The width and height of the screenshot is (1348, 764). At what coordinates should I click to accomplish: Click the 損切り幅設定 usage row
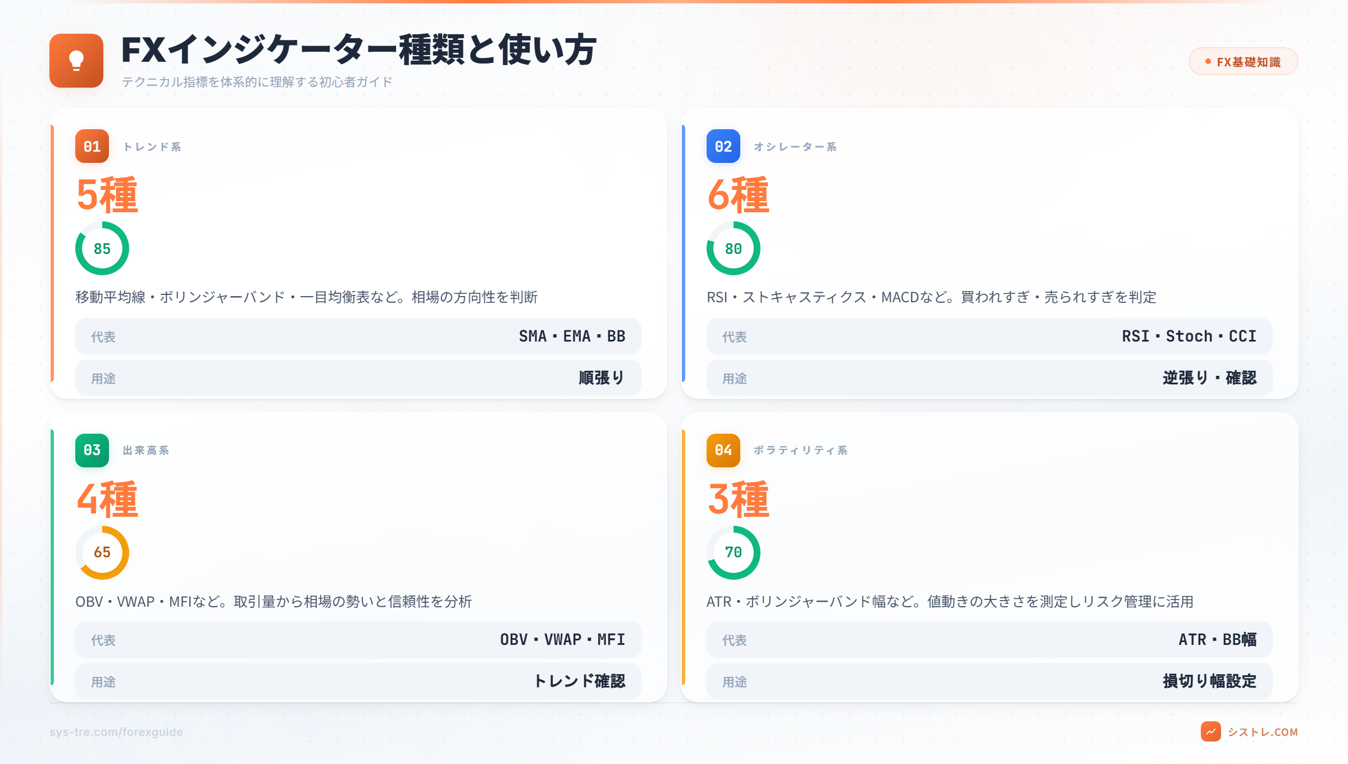[989, 681]
